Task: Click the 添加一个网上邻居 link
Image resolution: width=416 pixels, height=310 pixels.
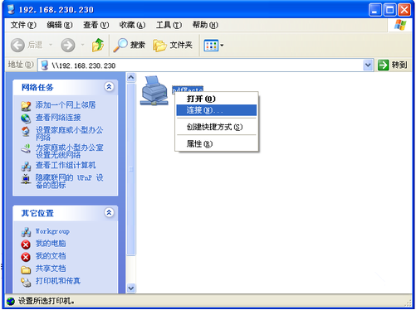Action: pos(66,105)
